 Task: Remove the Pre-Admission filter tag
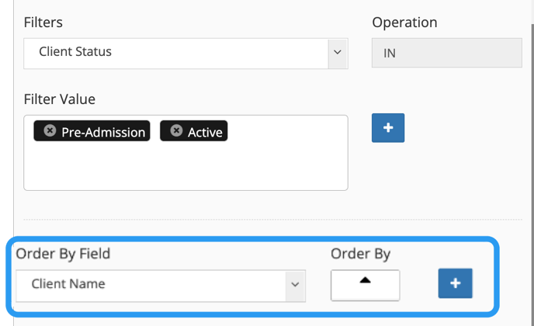tap(50, 131)
